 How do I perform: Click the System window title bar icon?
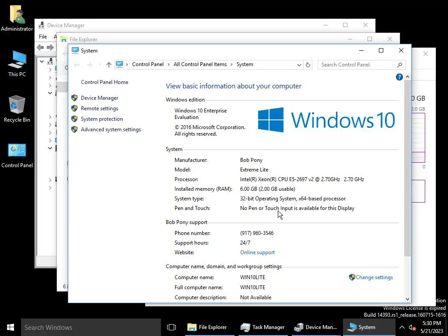75,51
